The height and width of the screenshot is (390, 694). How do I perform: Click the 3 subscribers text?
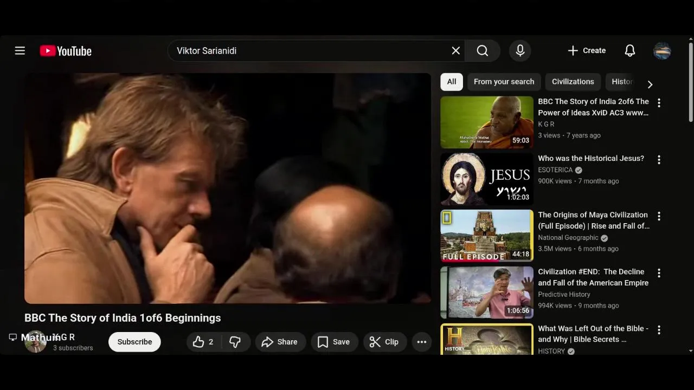(73, 348)
